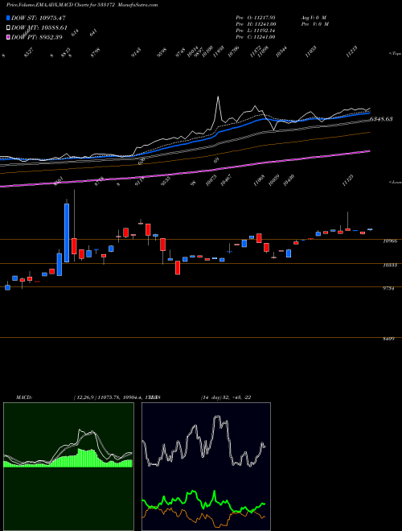This screenshot has height=531, width=402.
Task: Click the 9143 tops label
Action: tap(136, 52)
